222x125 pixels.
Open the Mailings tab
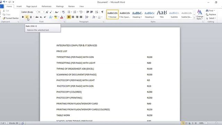tap(60, 6)
